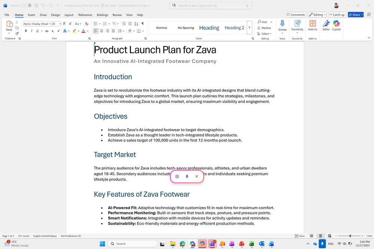Open font name dropdown Aptos Display
The width and height of the screenshot is (374, 249).
50,24
